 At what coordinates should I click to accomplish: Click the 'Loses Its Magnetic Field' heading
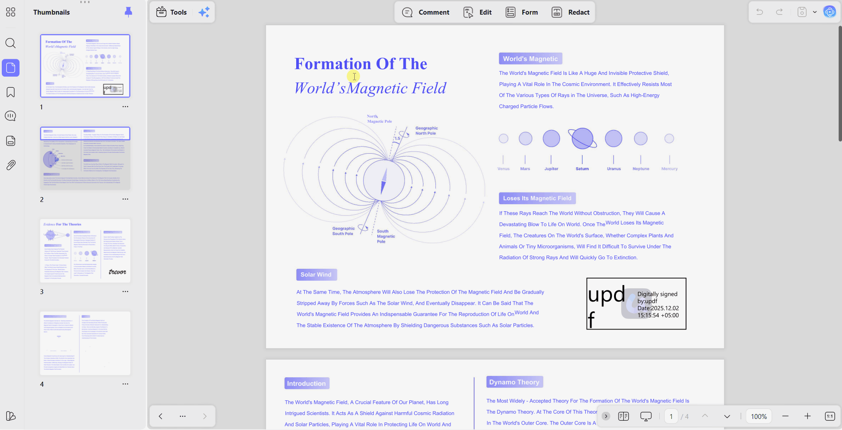click(537, 198)
